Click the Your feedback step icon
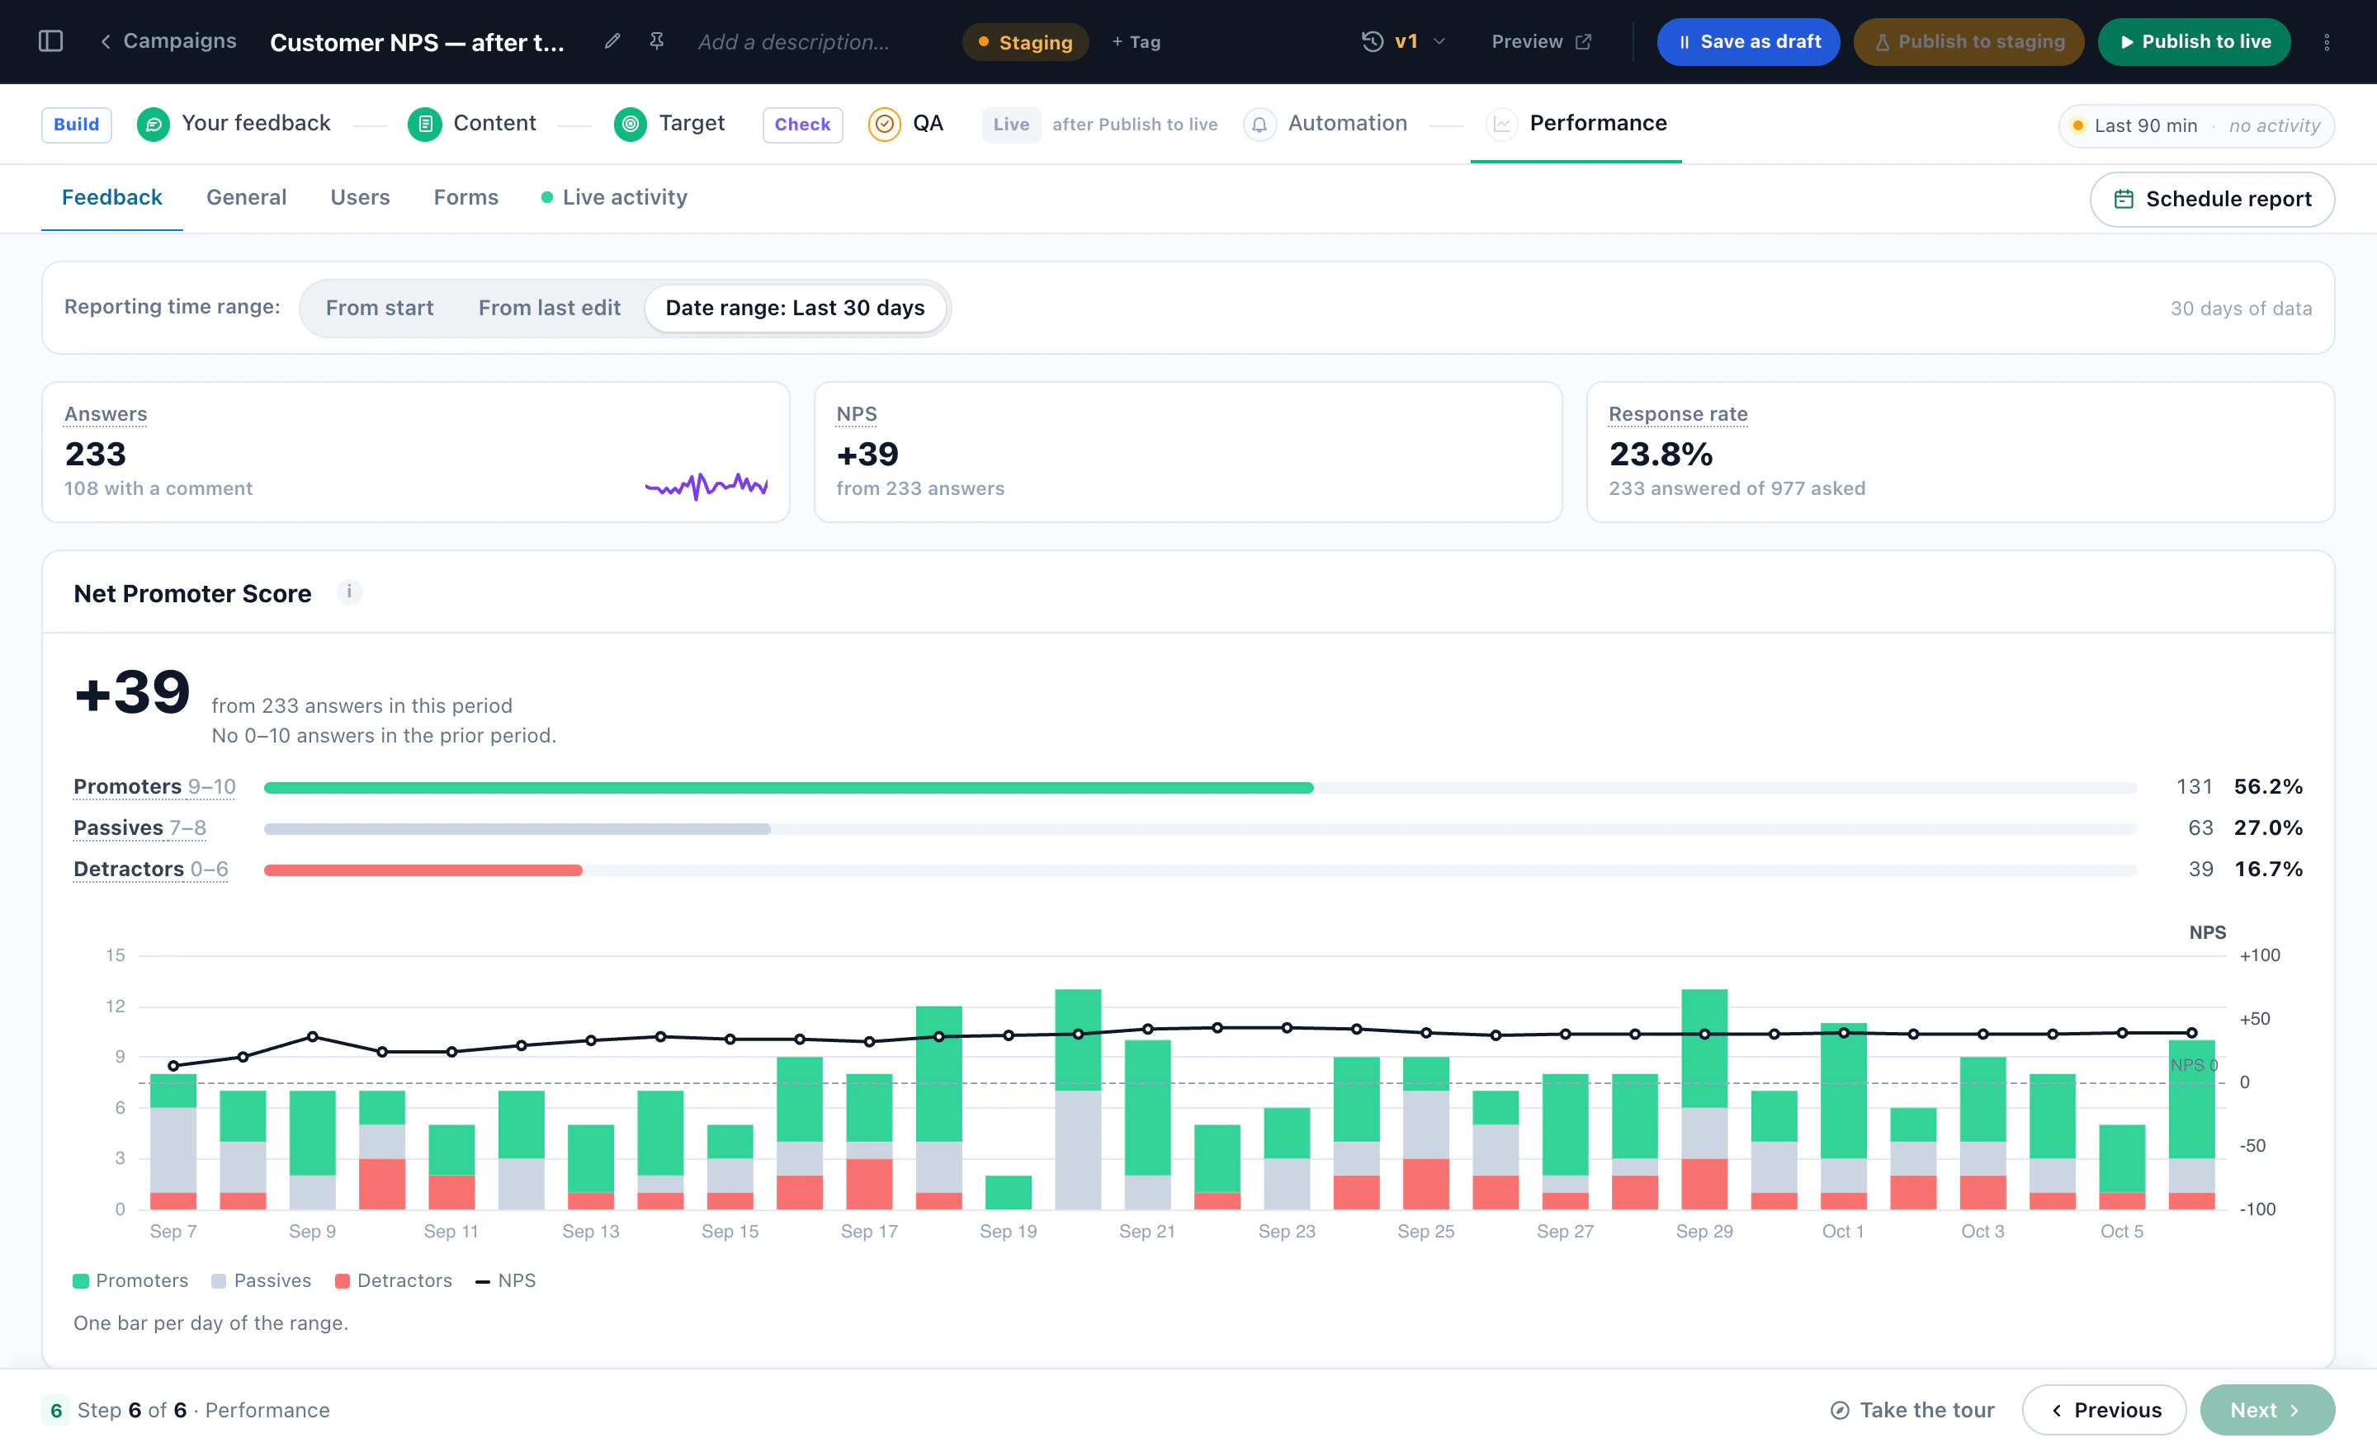The width and height of the screenshot is (2377, 1452). pyautogui.click(x=154, y=125)
